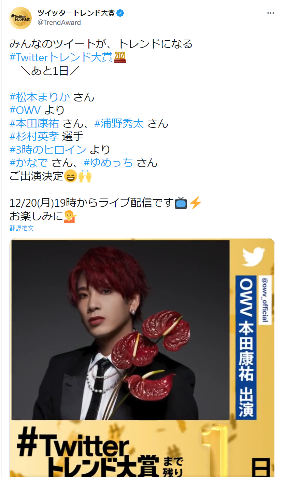This screenshot has width=285, height=477.
Task: Open hashtag #浦野秀太
Action: coord(119,123)
